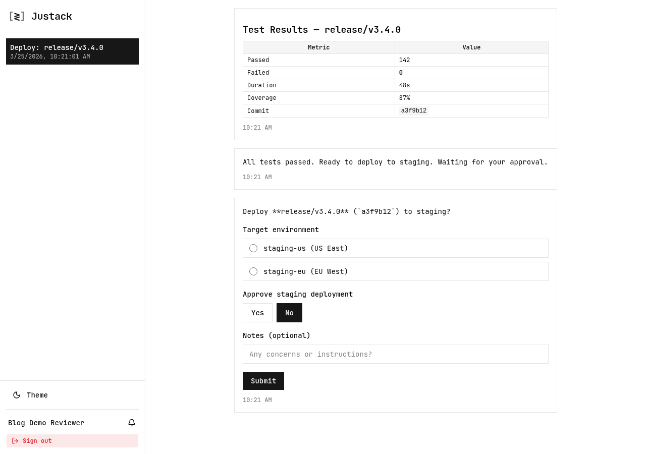Screen dimensions: 646x454
Task: Choose No for staging deployment approval
Action: pos(289,313)
